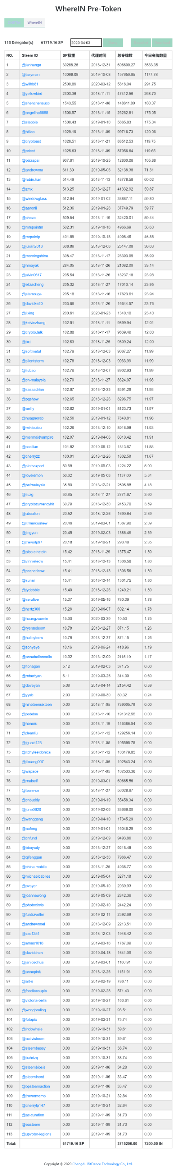
Task: Switch to the WhereIN tab
Action: point(35,22)
